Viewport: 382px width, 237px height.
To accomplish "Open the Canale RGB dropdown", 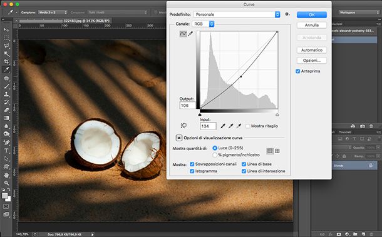I will (x=203, y=24).
